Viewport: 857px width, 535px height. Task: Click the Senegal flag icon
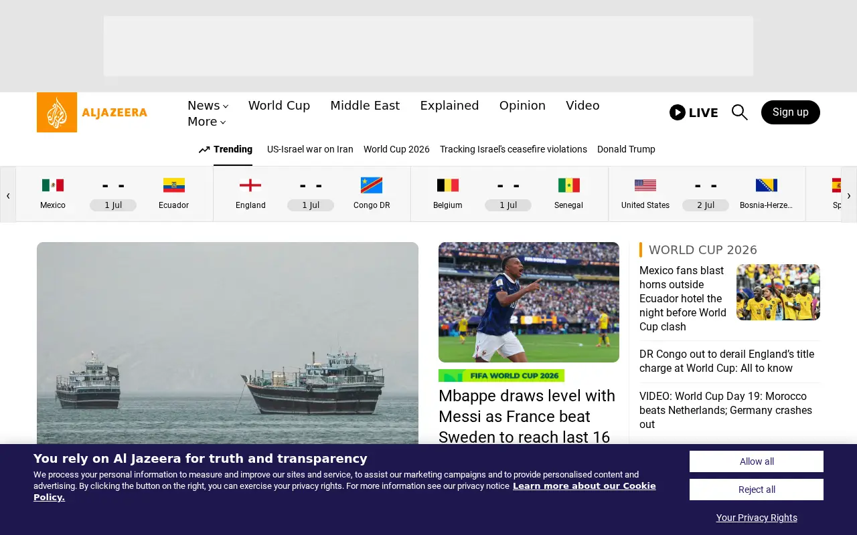click(569, 185)
